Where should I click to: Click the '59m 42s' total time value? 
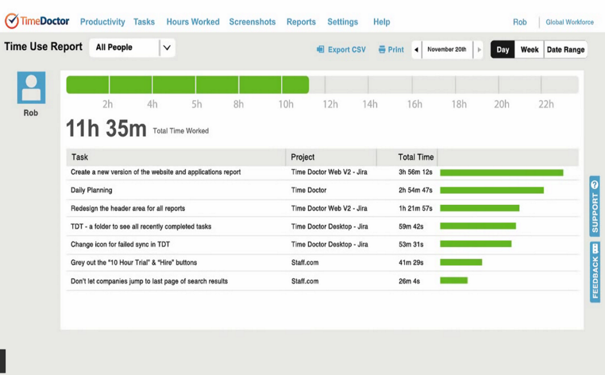click(x=411, y=226)
